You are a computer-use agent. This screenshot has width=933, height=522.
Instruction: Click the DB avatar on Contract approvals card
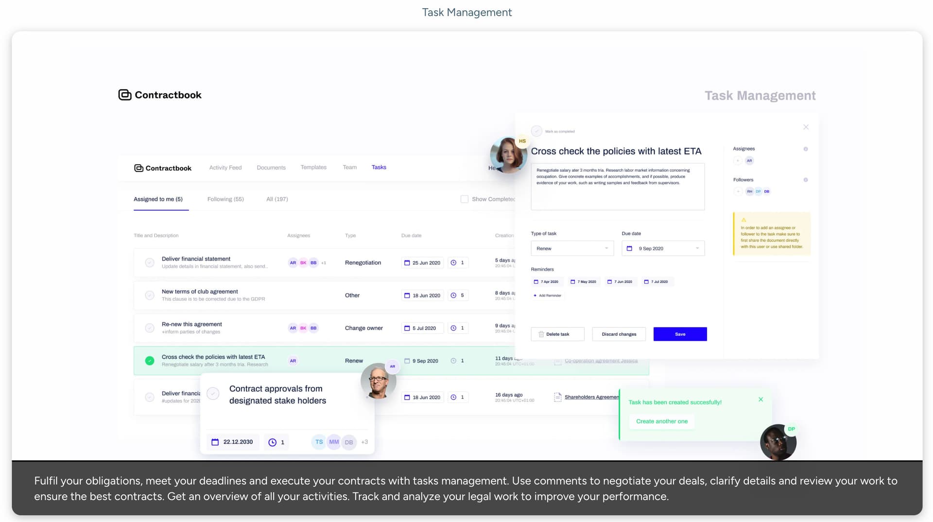click(x=349, y=442)
